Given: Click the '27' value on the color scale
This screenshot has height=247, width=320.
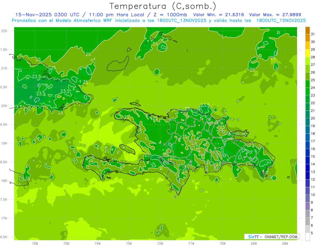Looking at the screenshot, I should click(x=313, y=65).
